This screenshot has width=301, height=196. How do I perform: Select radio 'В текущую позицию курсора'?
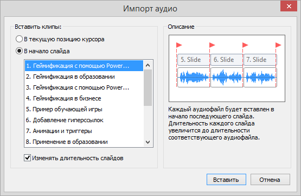tap(60, 39)
